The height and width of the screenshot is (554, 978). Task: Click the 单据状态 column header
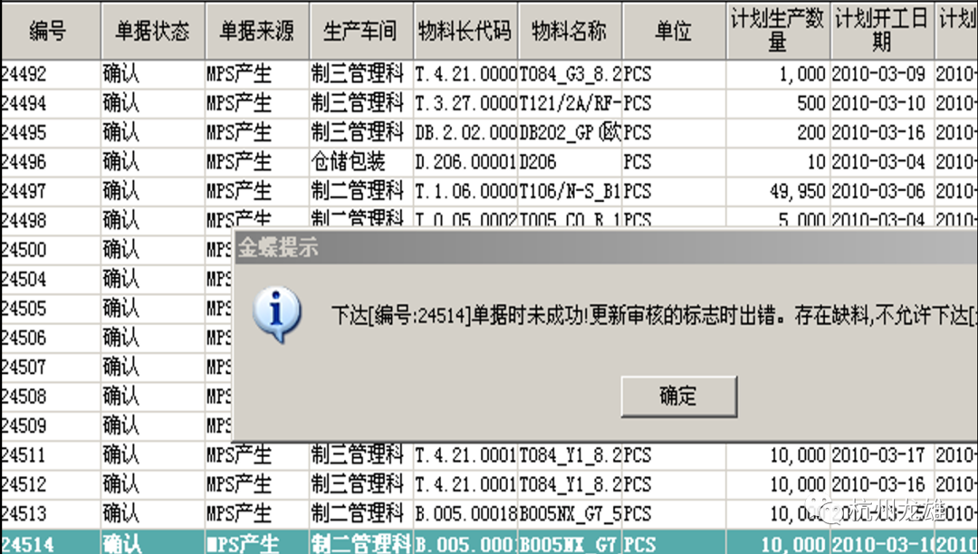click(x=153, y=31)
